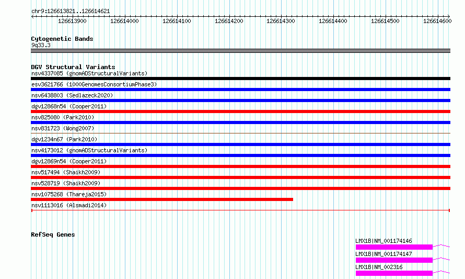Select the nsv517494 Shaikh2009 red bar
This screenshot has width=465, height=279.
(240, 177)
